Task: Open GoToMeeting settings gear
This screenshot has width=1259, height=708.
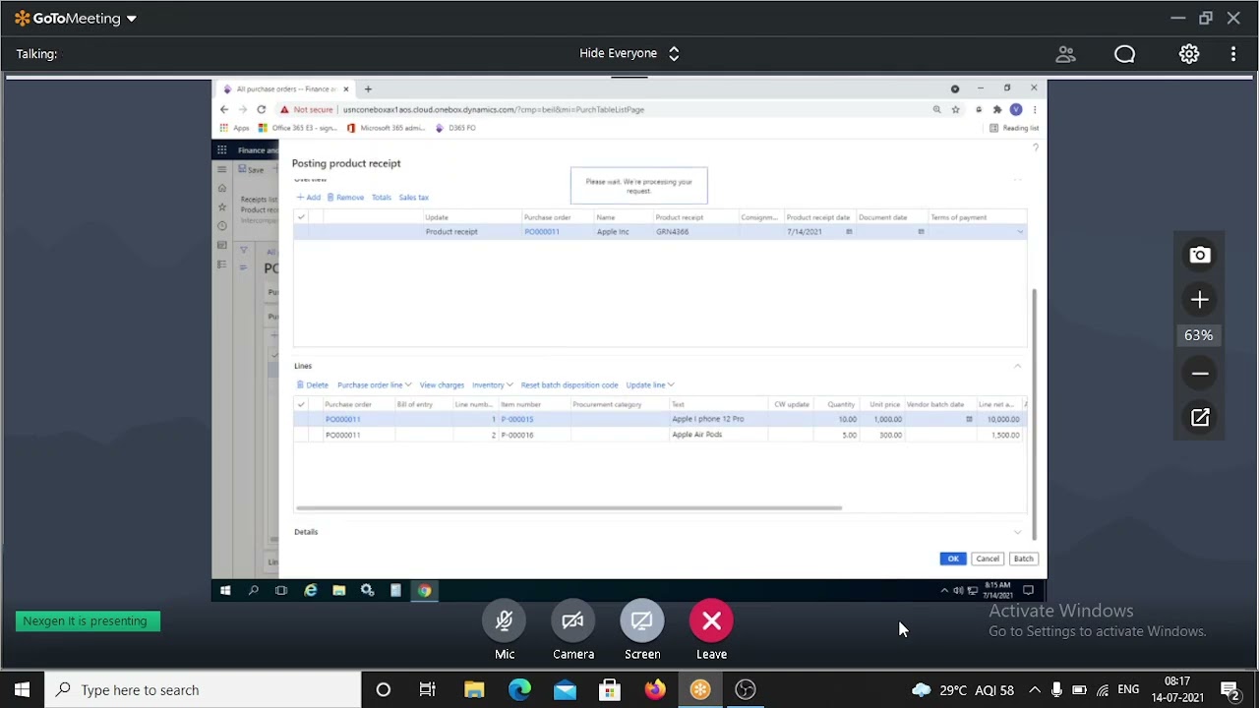Action: coord(1189,54)
